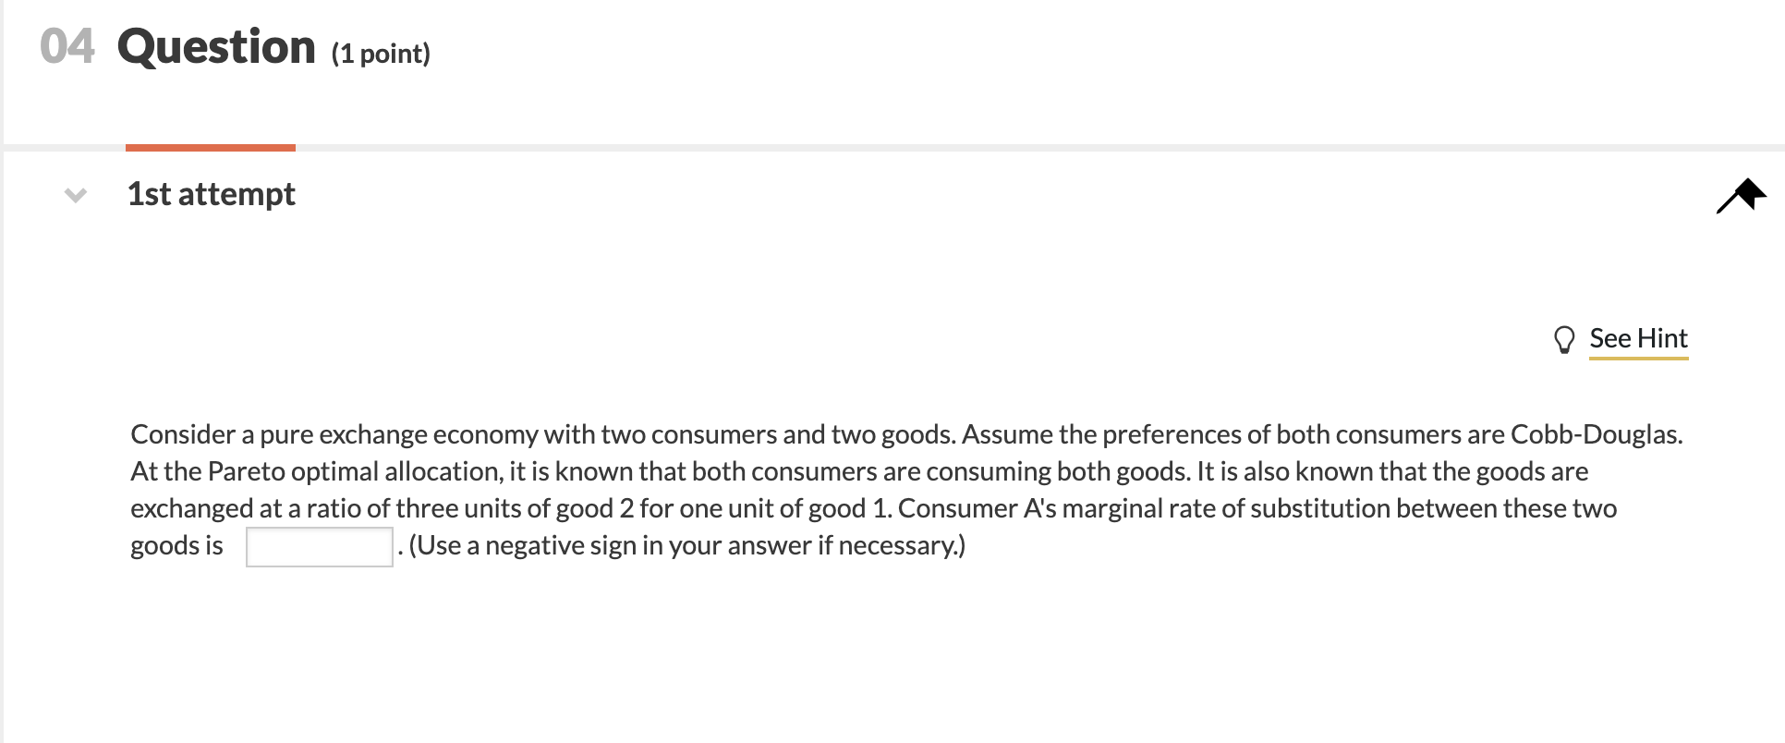Click the words 'goods is' before field
This screenshot has height=743, width=1785.
click(x=176, y=546)
